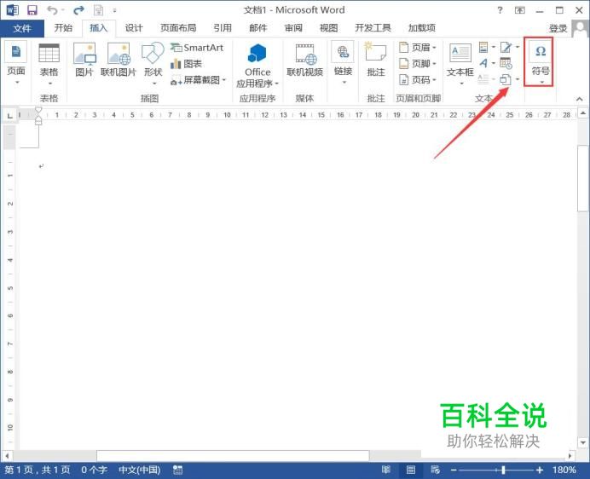This screenshot has width=590, height=479.
Task: Open ribbon display options icon
Action: [x=519, y=10]
